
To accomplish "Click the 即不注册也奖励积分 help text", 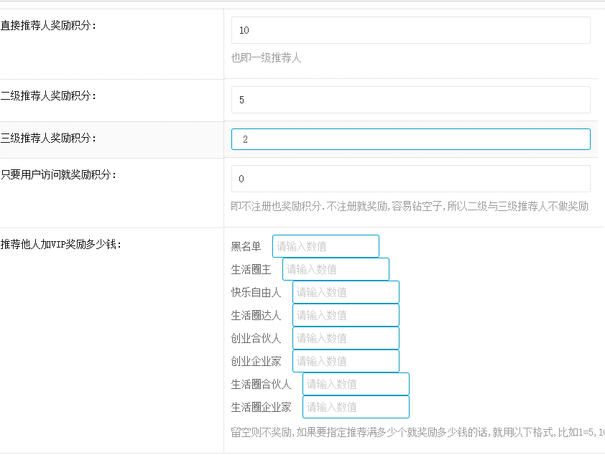I will click(410, 207).
